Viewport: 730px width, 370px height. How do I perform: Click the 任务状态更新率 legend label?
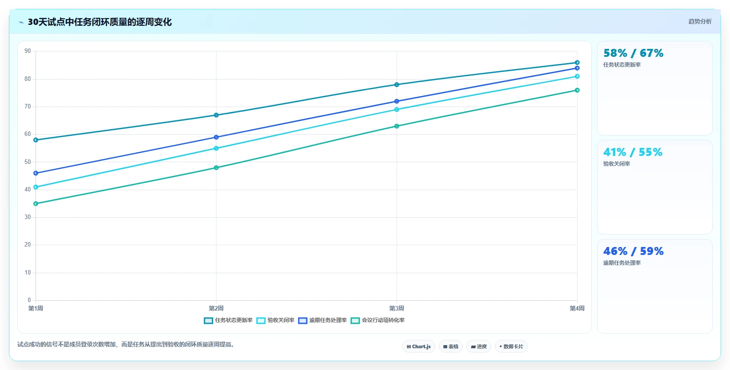pos(234,320)
